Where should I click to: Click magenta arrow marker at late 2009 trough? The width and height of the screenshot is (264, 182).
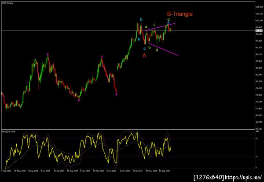79,100
